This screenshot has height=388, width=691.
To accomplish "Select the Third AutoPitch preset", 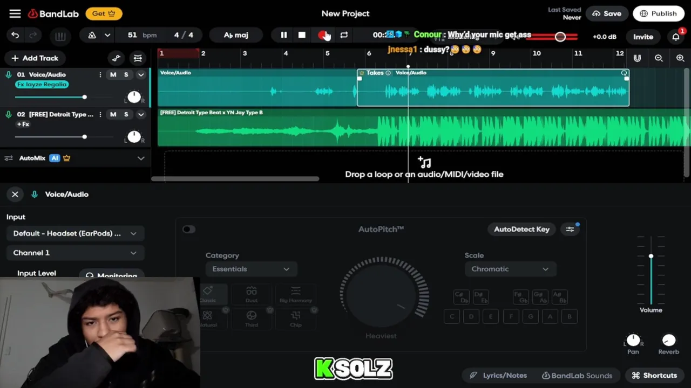I will tap(252, 319).
